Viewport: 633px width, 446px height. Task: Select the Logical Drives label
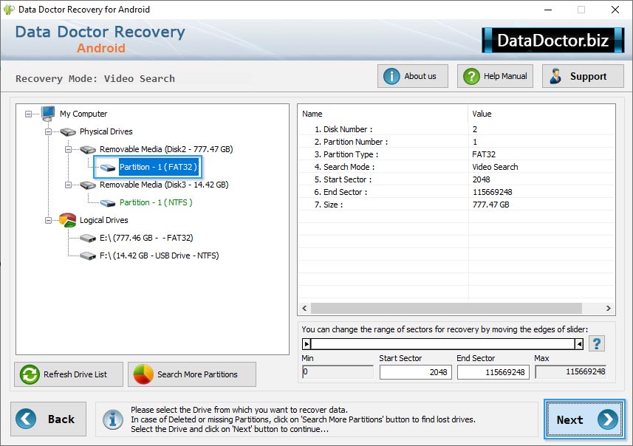coord(103,220)
